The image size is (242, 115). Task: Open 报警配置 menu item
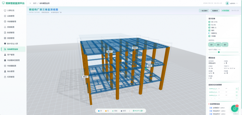(13, 27)
